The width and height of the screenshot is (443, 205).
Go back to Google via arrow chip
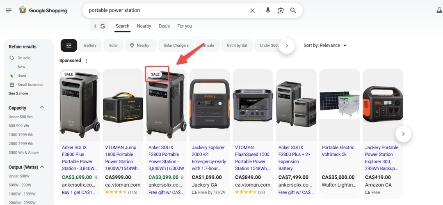[x=99, y=26]
